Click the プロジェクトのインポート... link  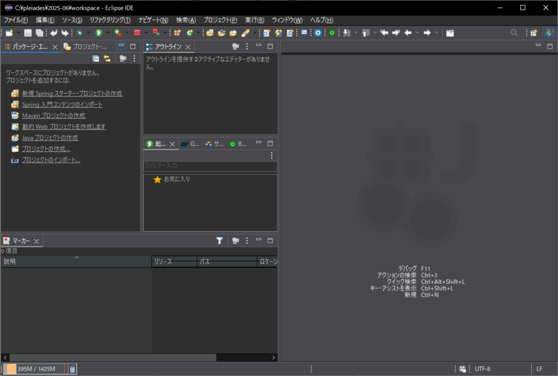(x=51, y=160)
